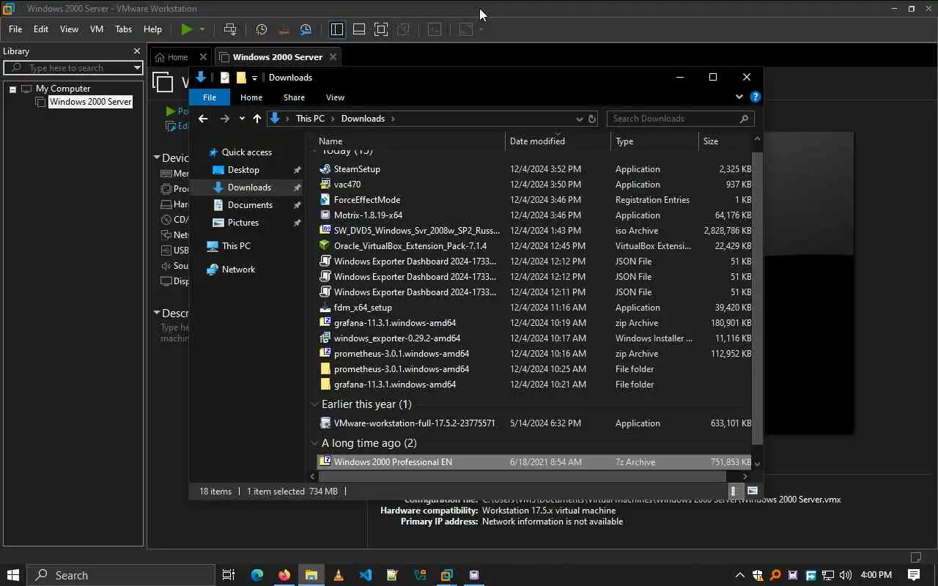Click the Explorer help question mark icon

coord(756,97)
